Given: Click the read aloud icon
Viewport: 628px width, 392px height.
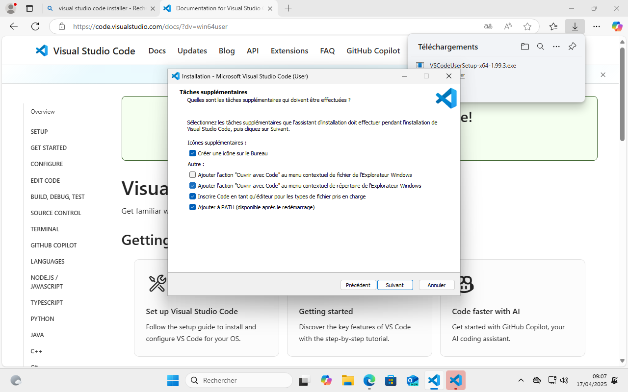Looking at the screenshot, I should tap(508, 26).
